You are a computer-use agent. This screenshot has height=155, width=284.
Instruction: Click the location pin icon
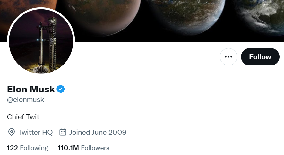[x=12, y=132]
